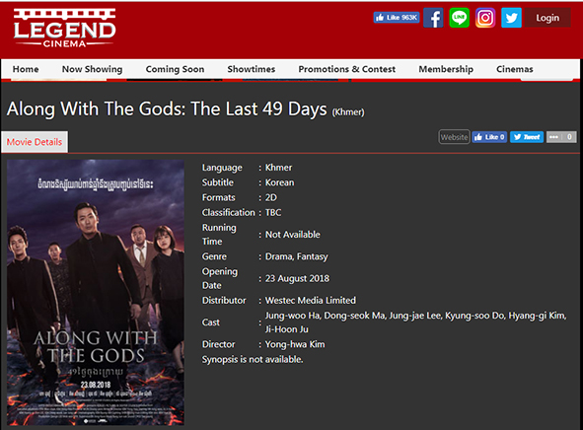Click the Legend Cinema logo
The width and height of the screenshot is (583, 430).
coord(64,29)
